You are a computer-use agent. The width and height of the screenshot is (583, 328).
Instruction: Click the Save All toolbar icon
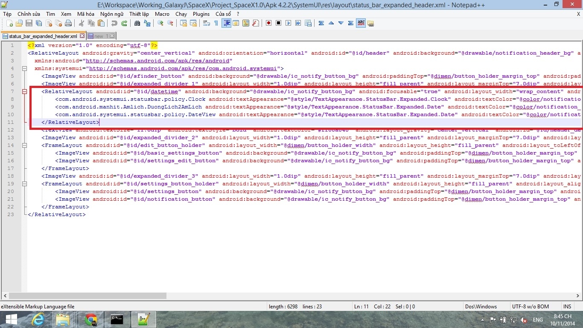tap(39, 23)
